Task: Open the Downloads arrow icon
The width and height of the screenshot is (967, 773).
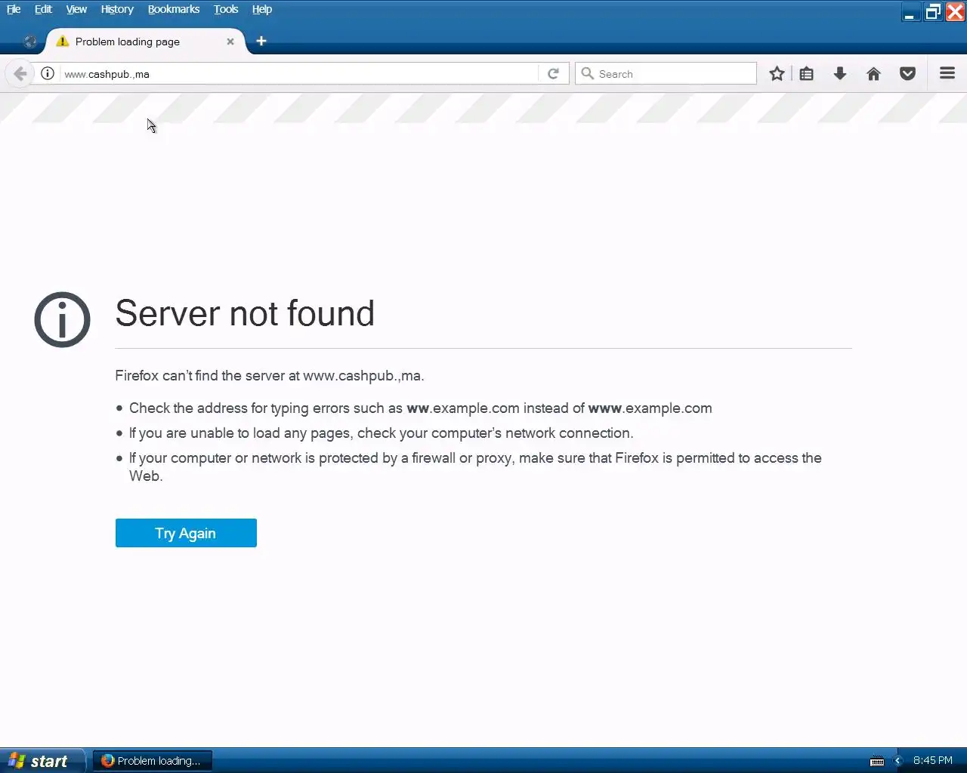Action: [840, 73]
